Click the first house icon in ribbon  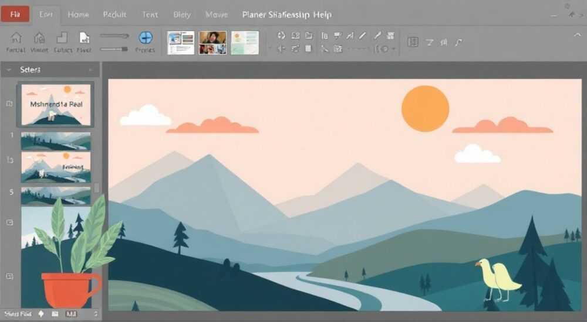[16, 37]
